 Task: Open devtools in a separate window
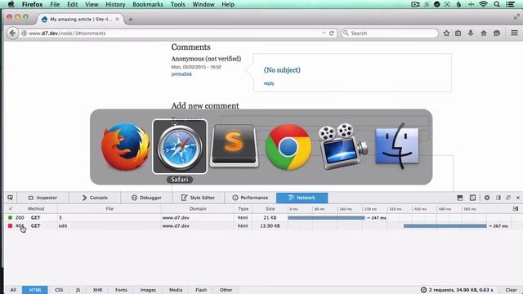point(508,198)
